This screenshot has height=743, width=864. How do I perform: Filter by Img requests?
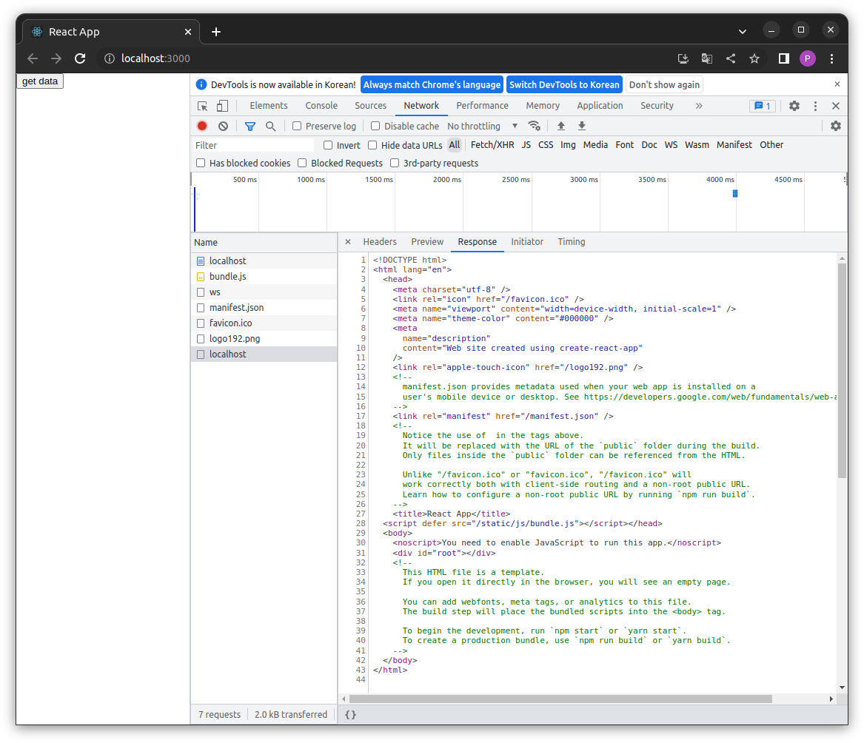[568, 145]
